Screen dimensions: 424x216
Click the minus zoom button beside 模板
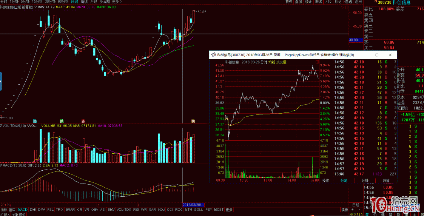tap(359, 210)
